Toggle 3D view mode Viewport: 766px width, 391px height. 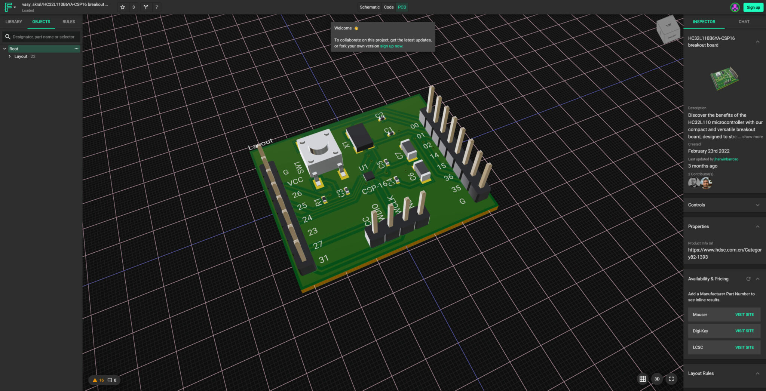657,379
